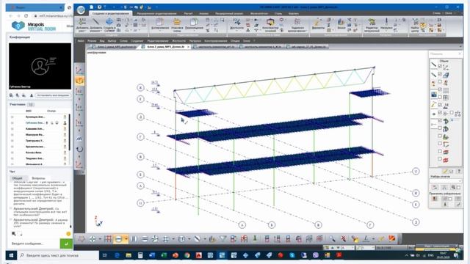The image size is (470, 264).
Task: Open the dropdown arrow next to highlighted element-selection icon
Action: click(126, 238)
